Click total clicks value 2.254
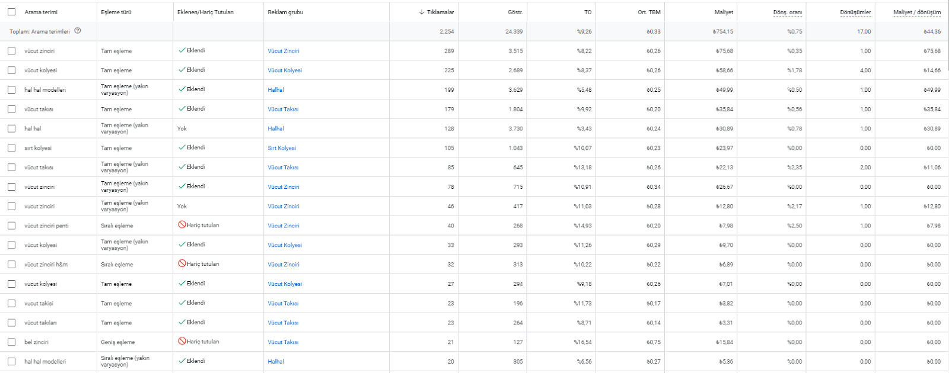 click(447, 31)
